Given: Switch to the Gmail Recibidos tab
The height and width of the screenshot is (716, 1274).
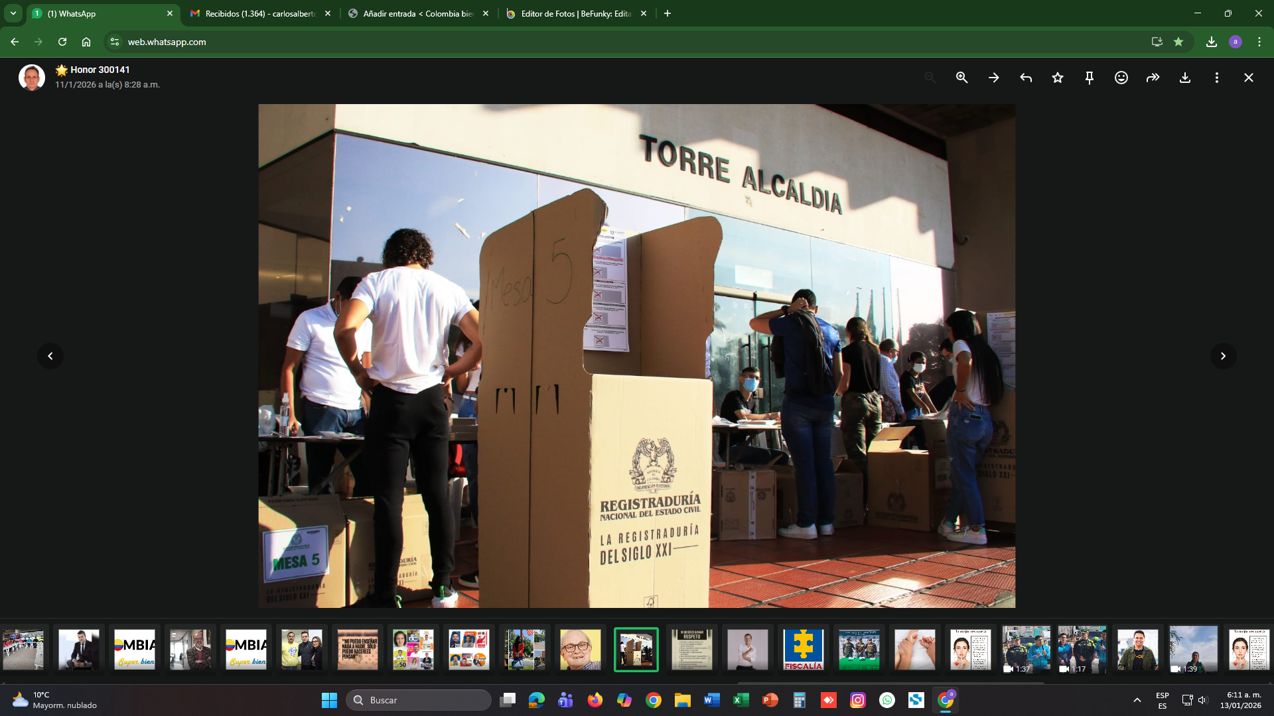Looking at the screenshot, I should [x=260, y=13].
